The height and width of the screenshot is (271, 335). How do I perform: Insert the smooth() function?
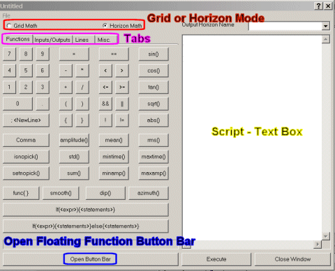(61, 193)
